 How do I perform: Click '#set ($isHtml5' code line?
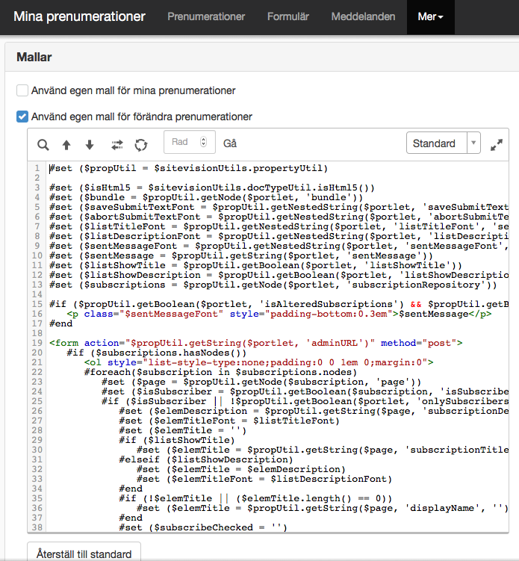click(x=212, y=187)
